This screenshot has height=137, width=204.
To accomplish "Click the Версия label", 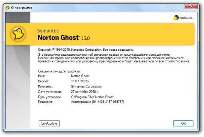I will tap(43, 81).
